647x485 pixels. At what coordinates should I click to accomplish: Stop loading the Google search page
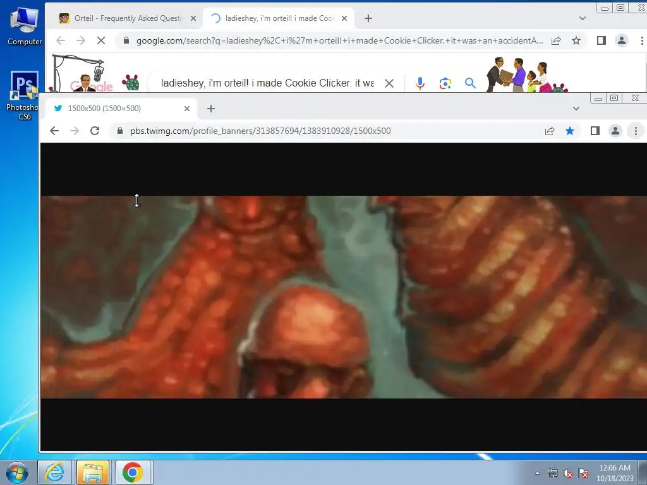tap(101, 40)
